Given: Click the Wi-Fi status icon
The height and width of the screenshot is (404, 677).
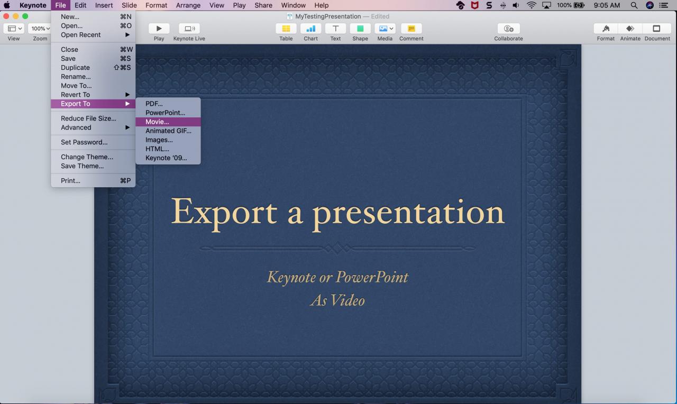Looking at the screenshot, I should coord(531,5).
